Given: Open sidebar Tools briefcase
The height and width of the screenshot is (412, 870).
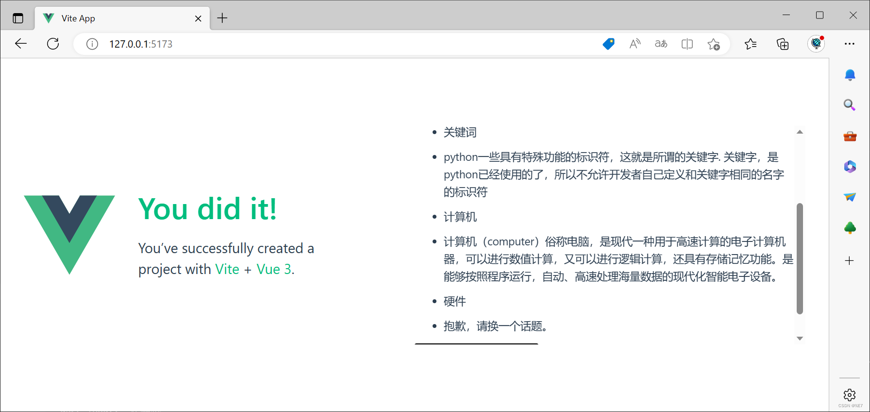Looking at the screenshot, I should pyautogui.click(x=850, y=136).
